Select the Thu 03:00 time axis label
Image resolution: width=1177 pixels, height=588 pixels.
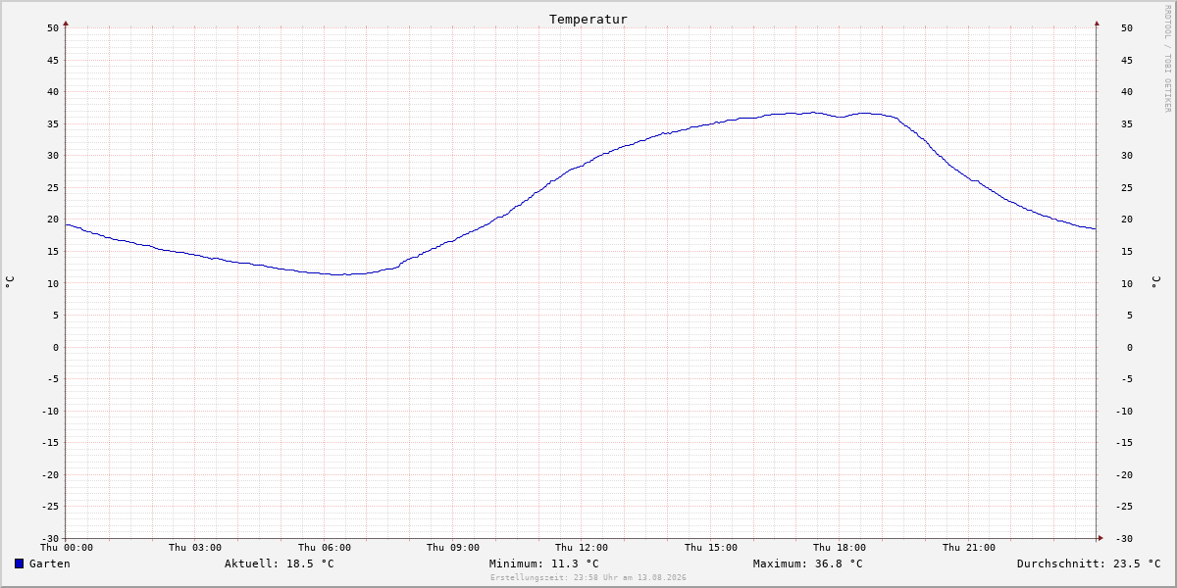pyautogui.click(x=195, y=548)
